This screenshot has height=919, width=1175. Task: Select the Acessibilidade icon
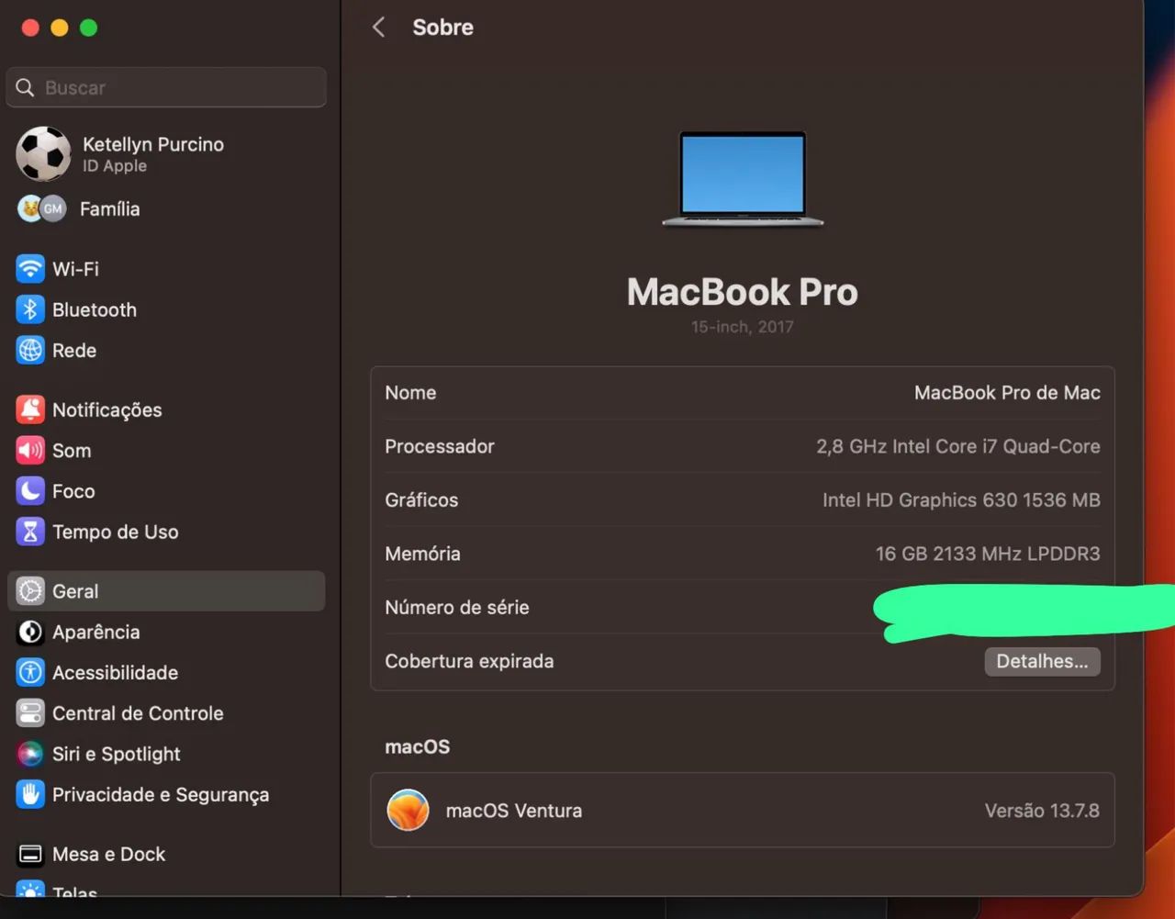(x=30, y=672)
